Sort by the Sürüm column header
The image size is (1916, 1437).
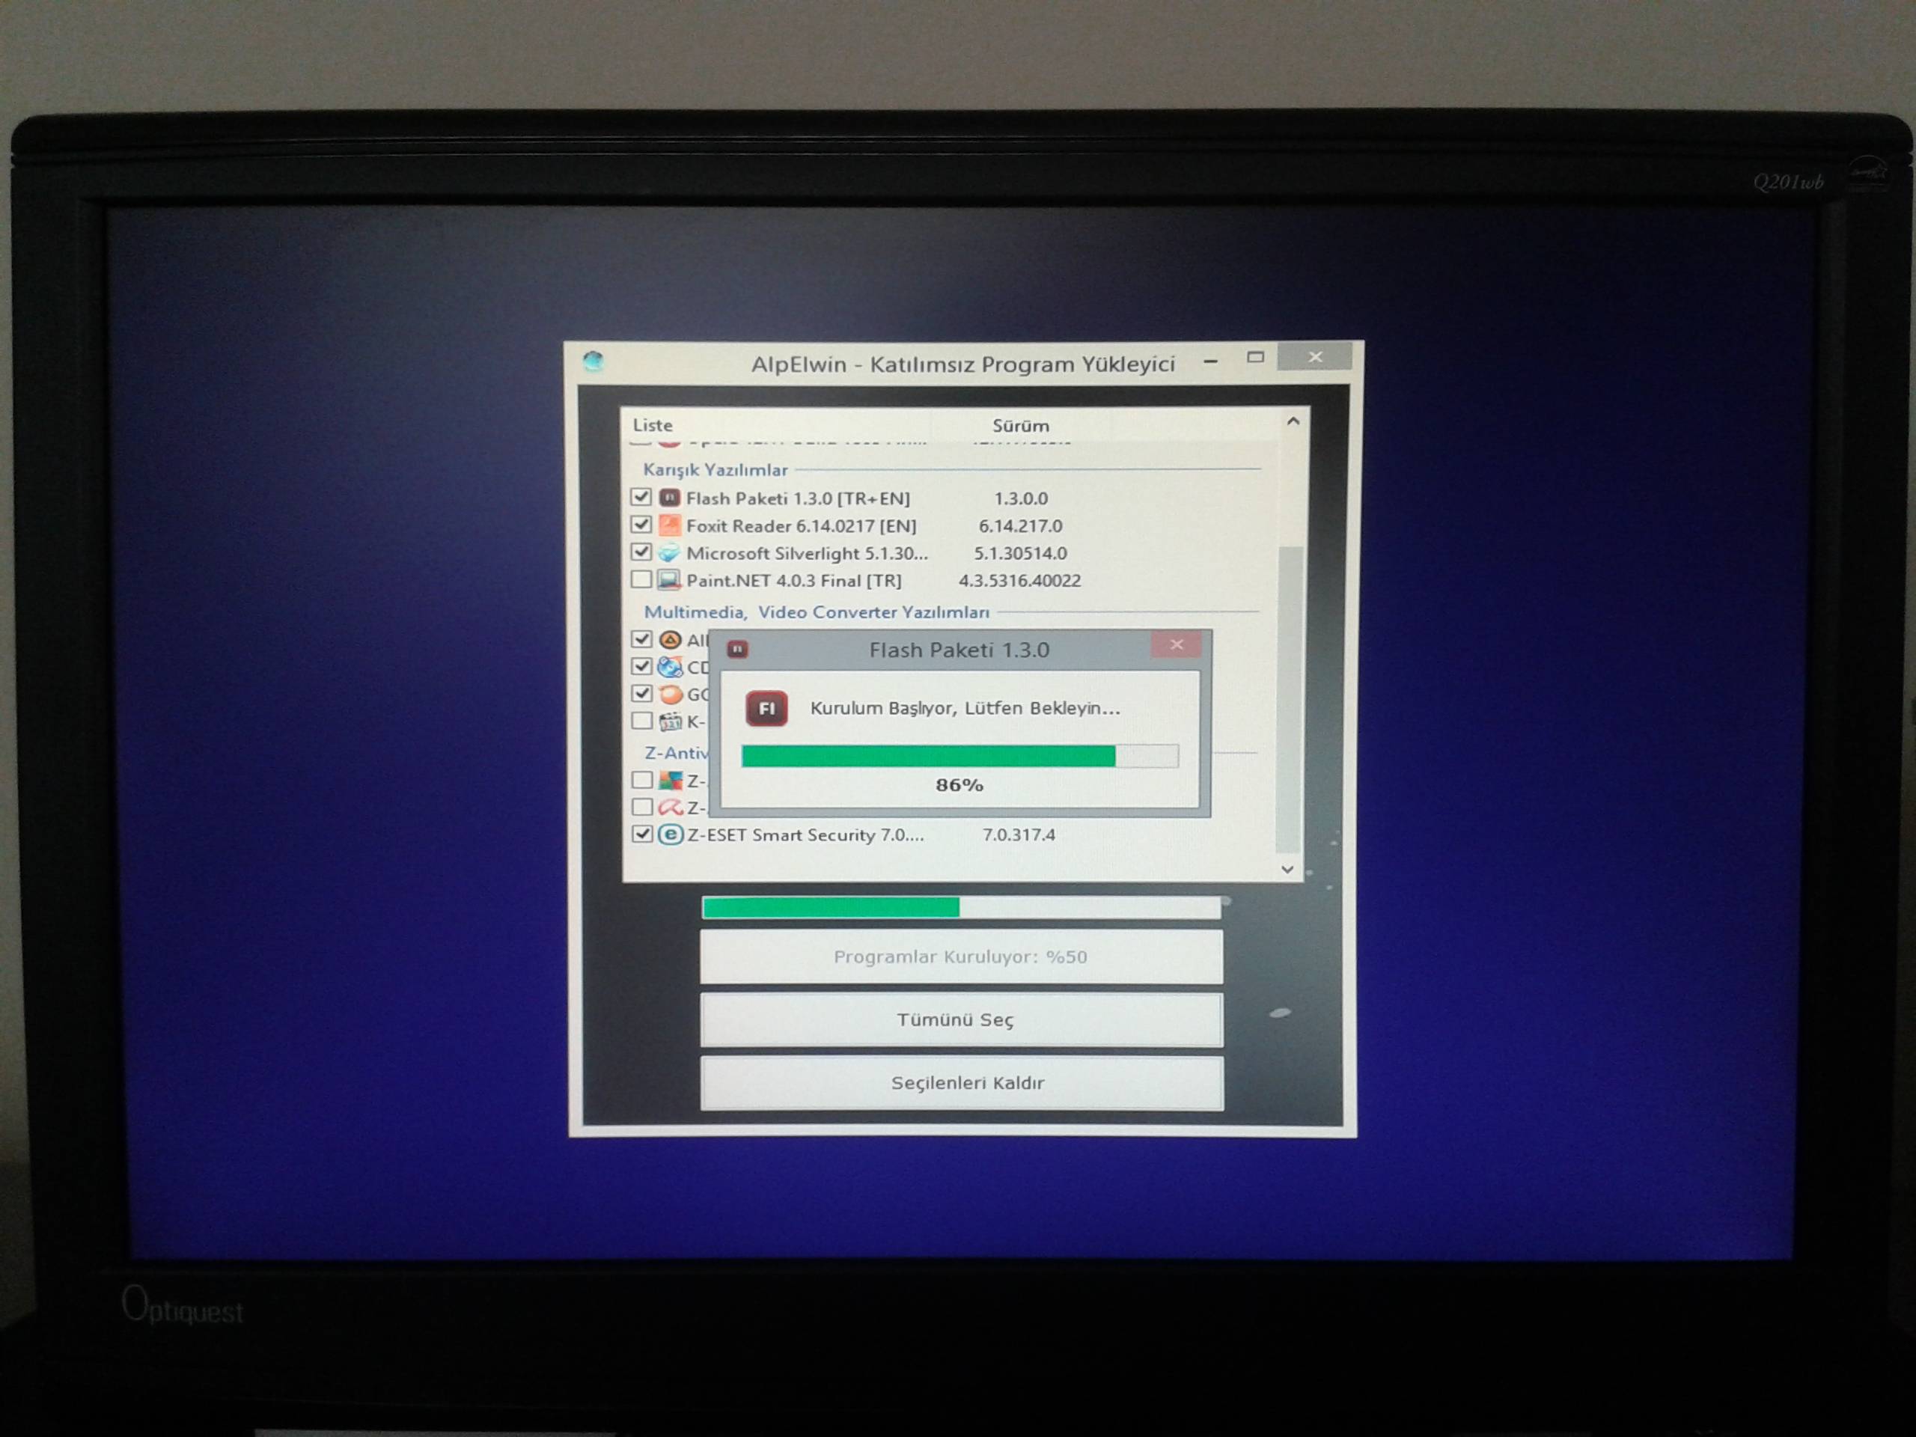pyautogui.click(x=1020, y=425)
